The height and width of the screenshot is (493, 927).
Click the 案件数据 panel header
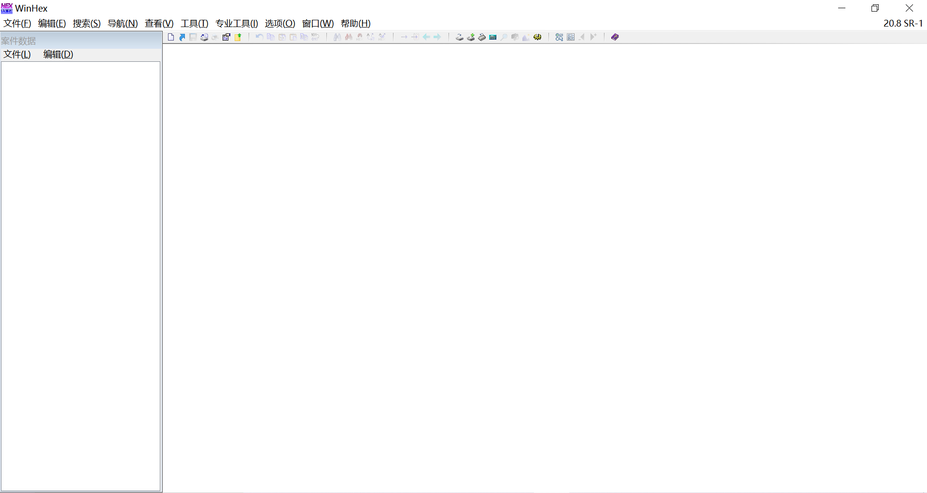click(x=81, y=41)
